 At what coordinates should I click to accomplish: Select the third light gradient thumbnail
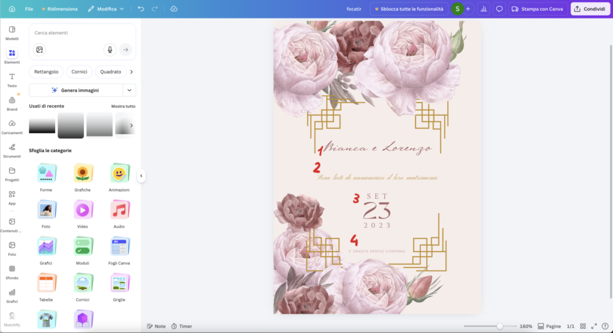point(99,125)
